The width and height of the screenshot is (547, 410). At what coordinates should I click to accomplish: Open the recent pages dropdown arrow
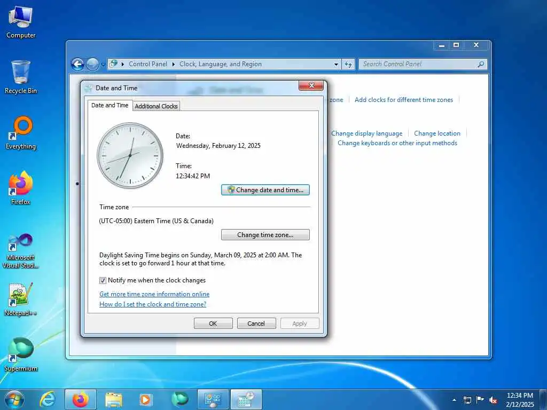click(103, 65)
